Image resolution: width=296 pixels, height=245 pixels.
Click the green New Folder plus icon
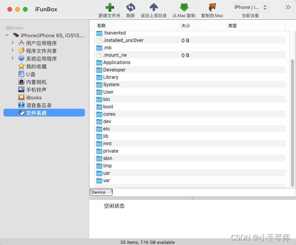point(109,7)
